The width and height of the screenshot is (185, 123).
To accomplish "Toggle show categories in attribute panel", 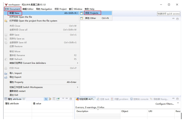I will pos(46,99).
